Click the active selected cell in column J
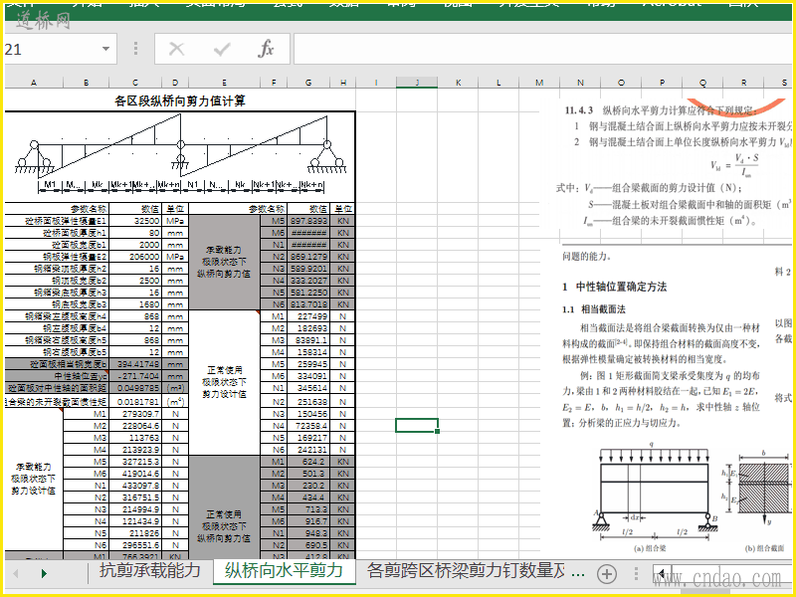Viewport: 796px width, 597px height. [417, 426]
